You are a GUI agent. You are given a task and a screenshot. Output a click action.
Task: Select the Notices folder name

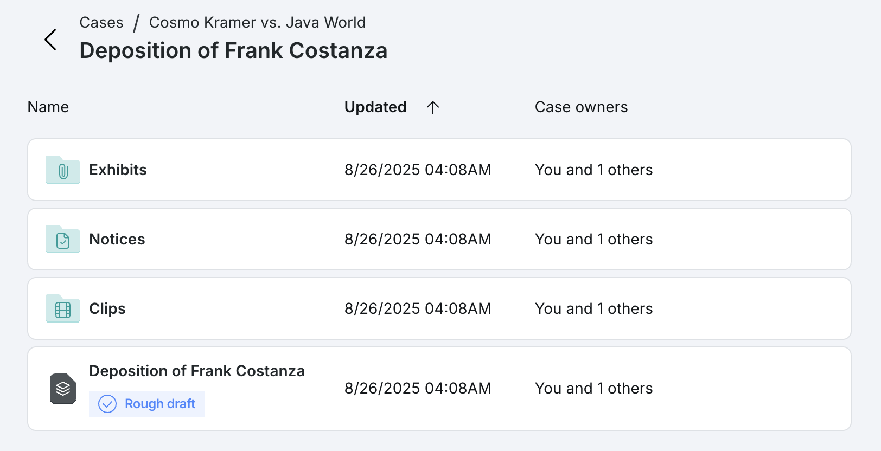point(117,239)
